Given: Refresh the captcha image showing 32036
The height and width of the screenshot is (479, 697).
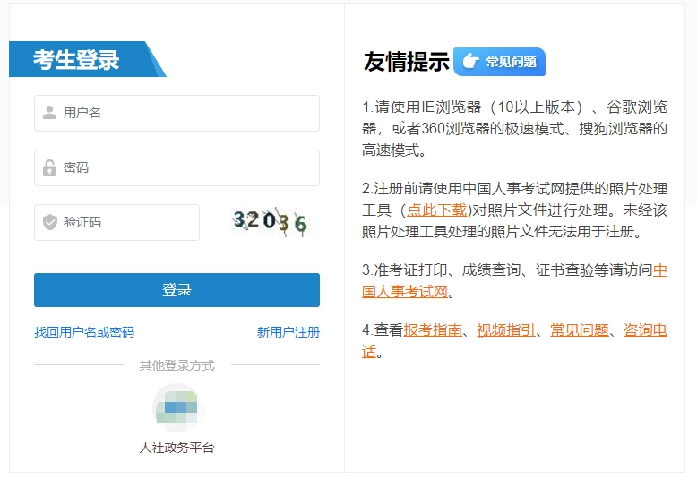Looking at the screenshot, I should [270, 222].
